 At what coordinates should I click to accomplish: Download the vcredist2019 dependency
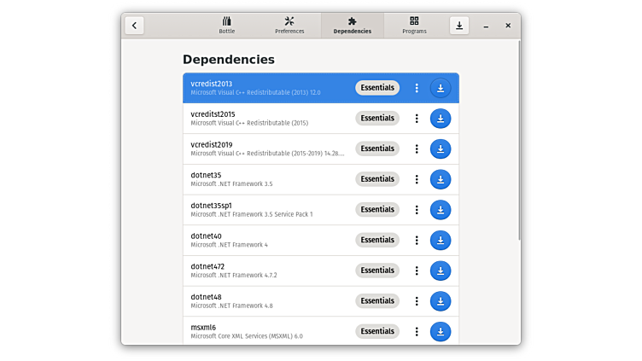(x=441, y=148)
